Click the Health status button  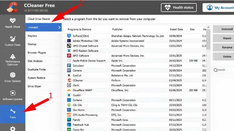[x=179, y=8]
